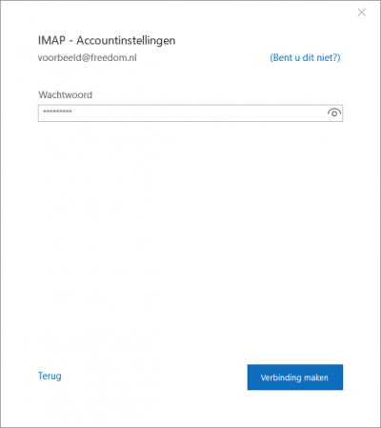
Task: Dismiss the dialog with the X icon
Action: tap(362, 12)
